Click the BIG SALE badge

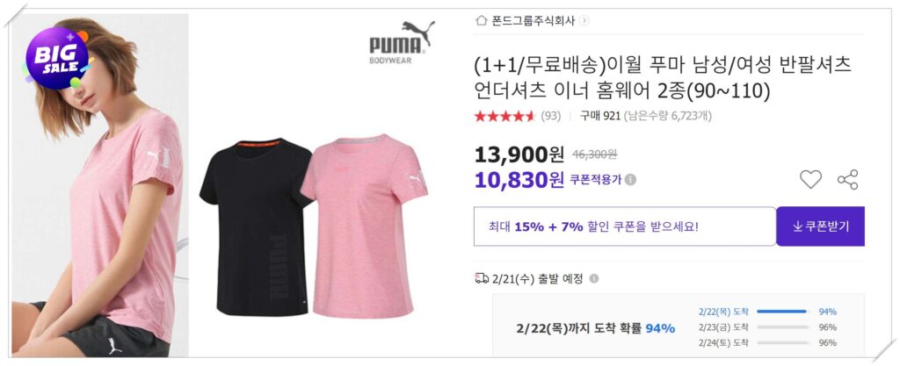(x=56, y=59)
